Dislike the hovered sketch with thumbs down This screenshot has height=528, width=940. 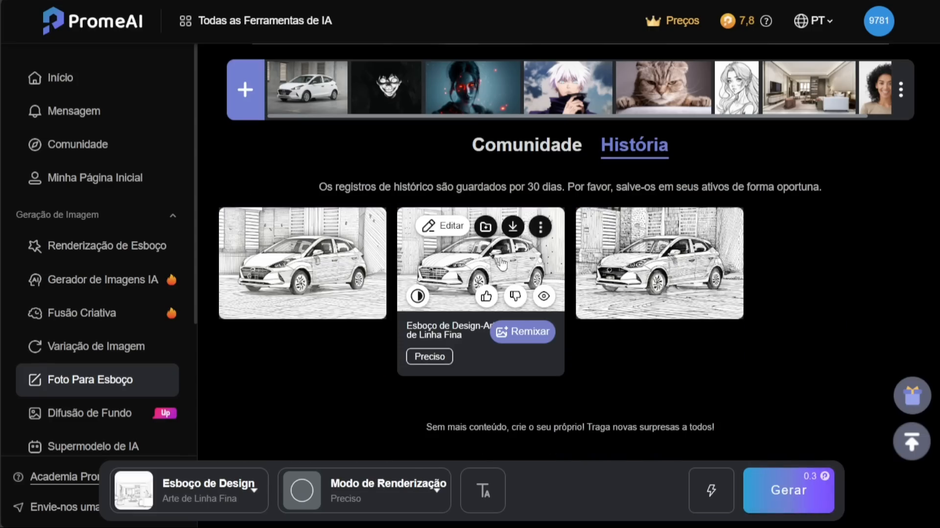[x=515, y=296]
